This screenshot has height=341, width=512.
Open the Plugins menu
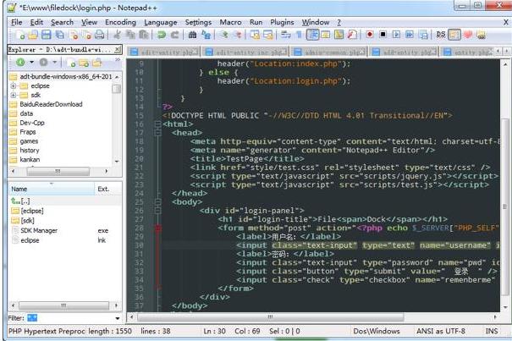(x=282, y=21)
